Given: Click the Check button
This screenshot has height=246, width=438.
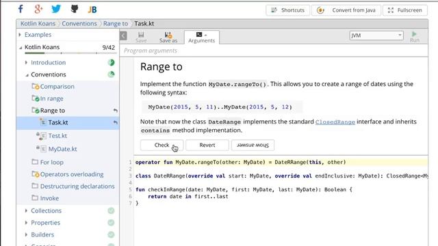Looking at the screenshot, I should 162,145.
